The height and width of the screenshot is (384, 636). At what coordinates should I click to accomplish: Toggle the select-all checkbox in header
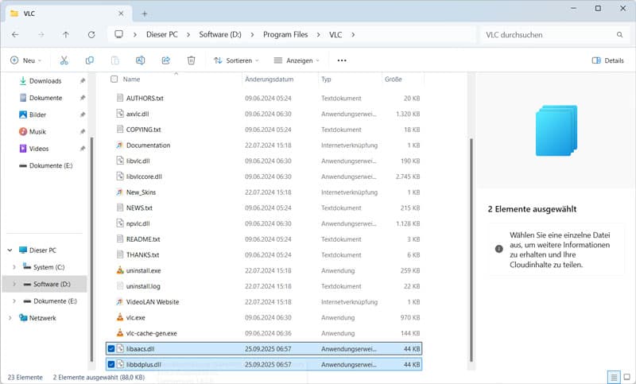114,80
